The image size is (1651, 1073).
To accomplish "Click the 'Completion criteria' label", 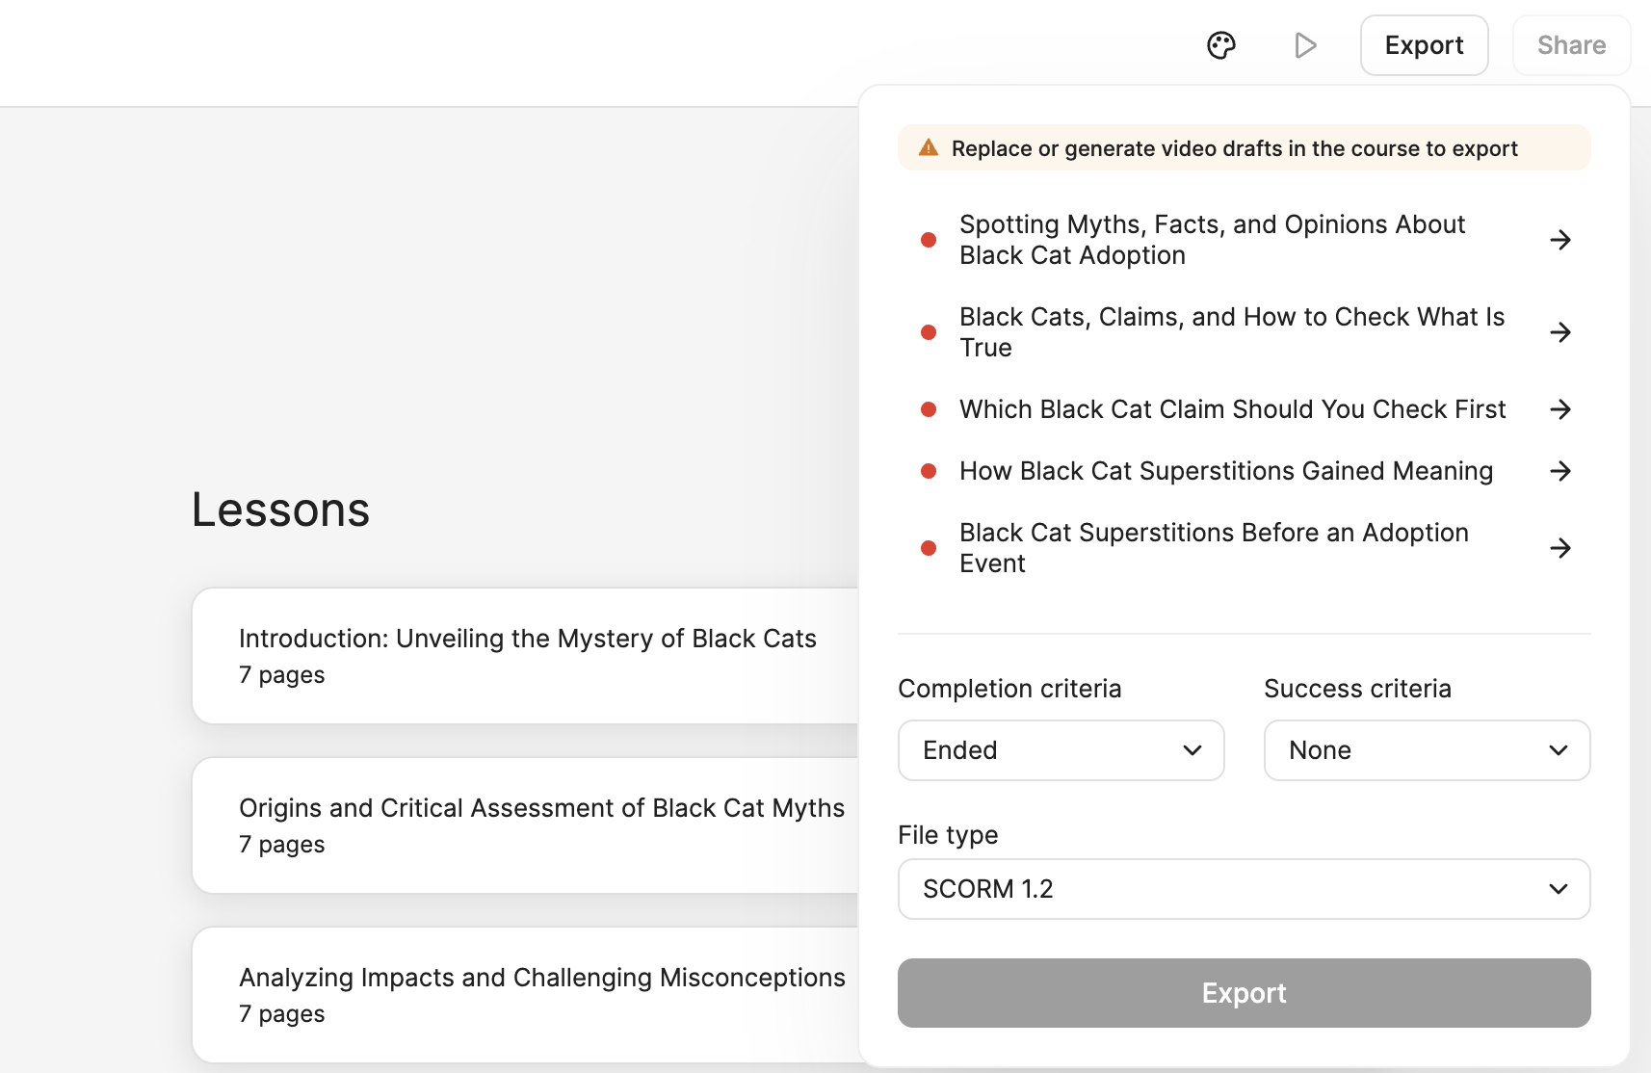I will (1009, 689).
